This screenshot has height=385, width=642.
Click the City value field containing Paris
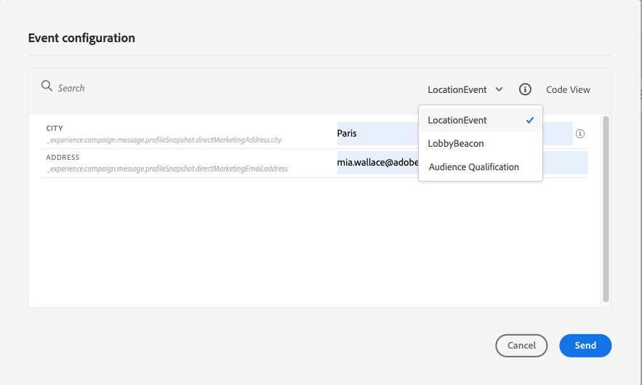click(377, 134)
